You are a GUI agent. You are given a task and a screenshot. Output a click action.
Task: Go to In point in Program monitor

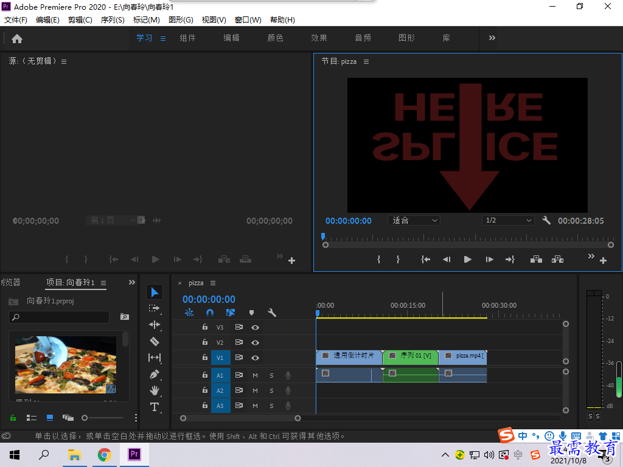point(425,259)
